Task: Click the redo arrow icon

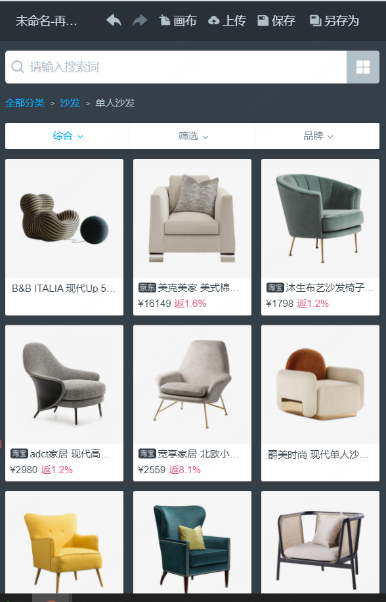Action: pos(140,20)
